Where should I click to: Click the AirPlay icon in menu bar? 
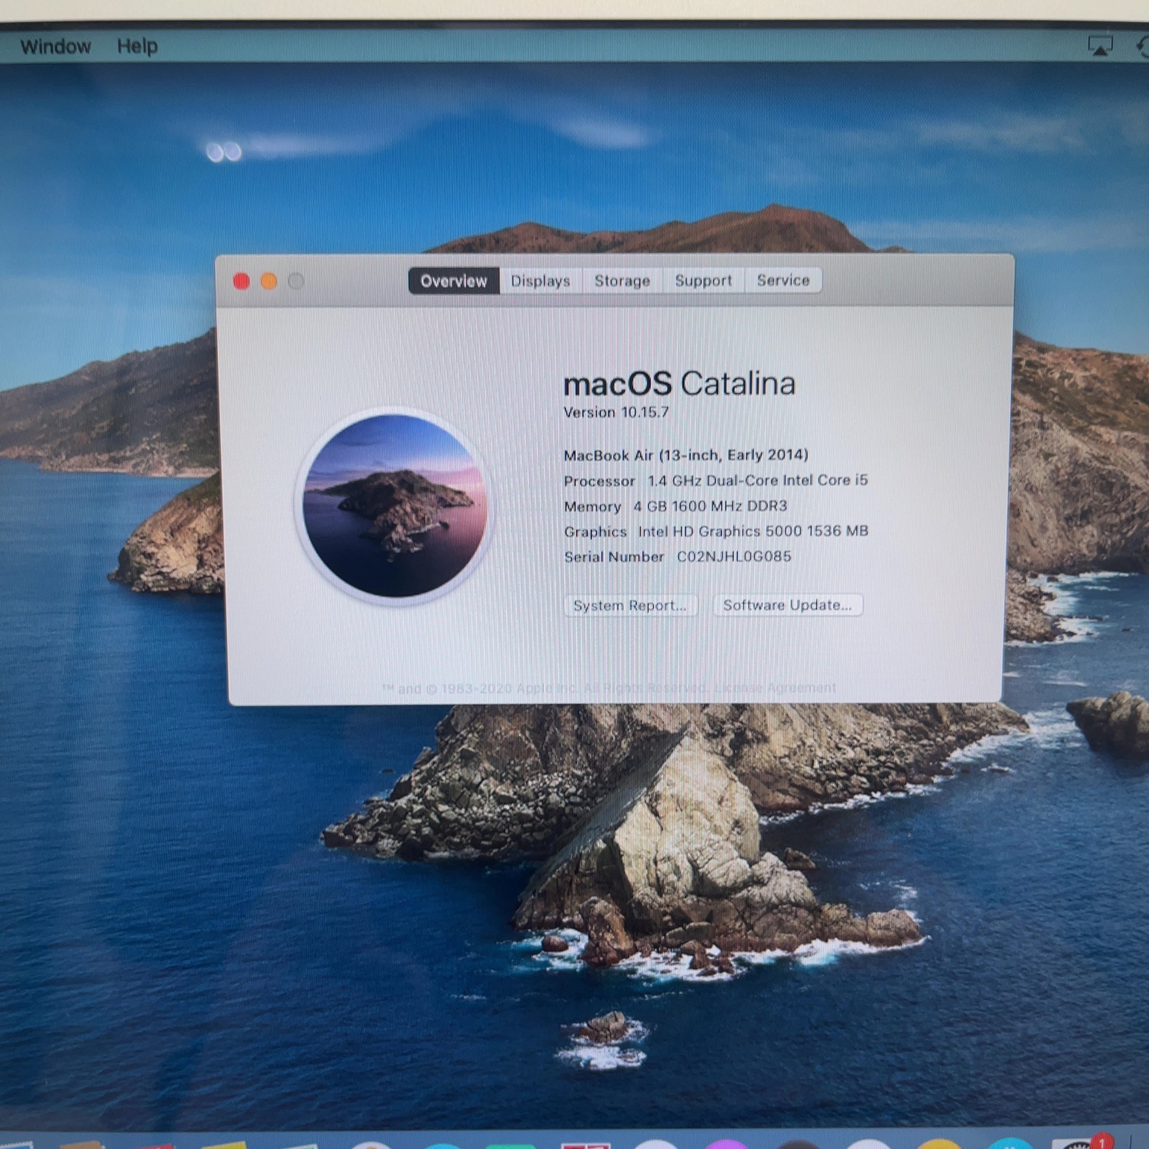pos(1099,46)
